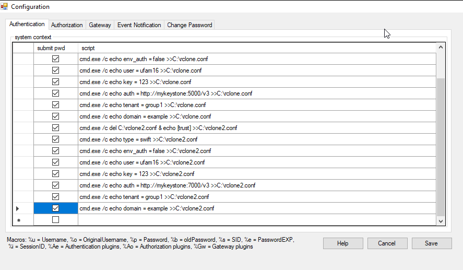Click the Configuration window title icon

(5, 7)
